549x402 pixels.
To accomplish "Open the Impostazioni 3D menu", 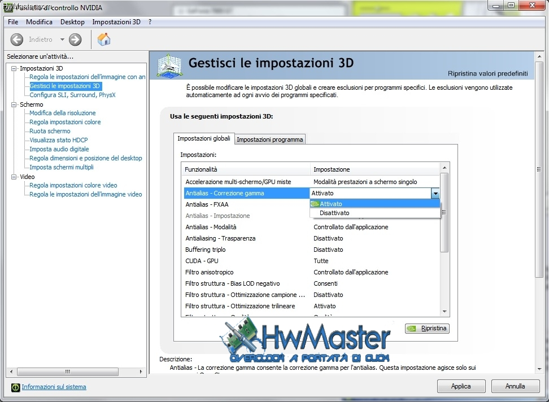I will 116,21.
